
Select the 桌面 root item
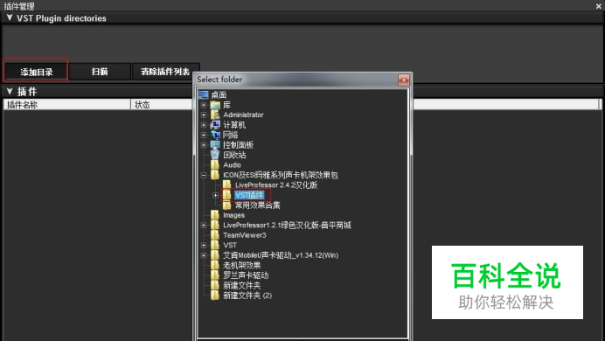pyautogui.click(x=219, y=95)
